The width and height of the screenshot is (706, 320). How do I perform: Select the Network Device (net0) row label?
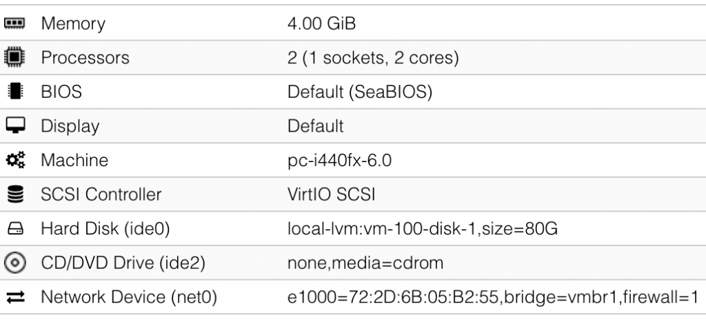click(x=129, y=297)
